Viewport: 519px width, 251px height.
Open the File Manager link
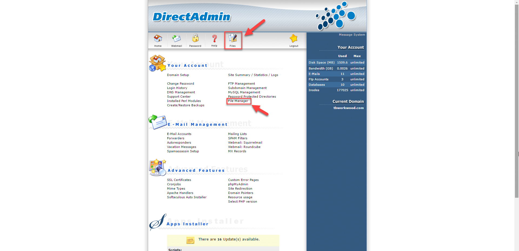pos(238,101)
